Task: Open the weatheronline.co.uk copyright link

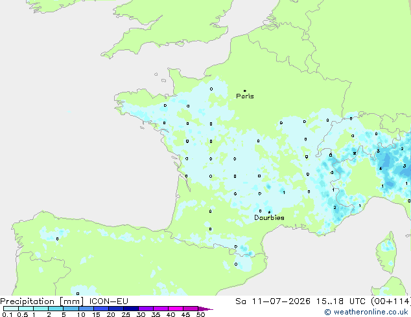Action: [x=366, y=312]
